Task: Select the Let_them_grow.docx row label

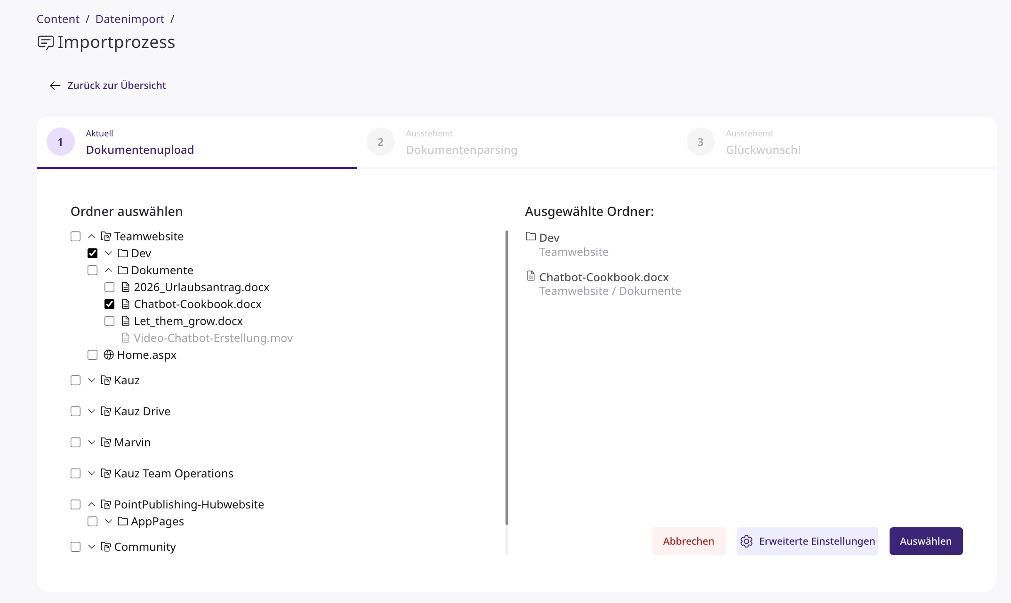Action: 188,321
